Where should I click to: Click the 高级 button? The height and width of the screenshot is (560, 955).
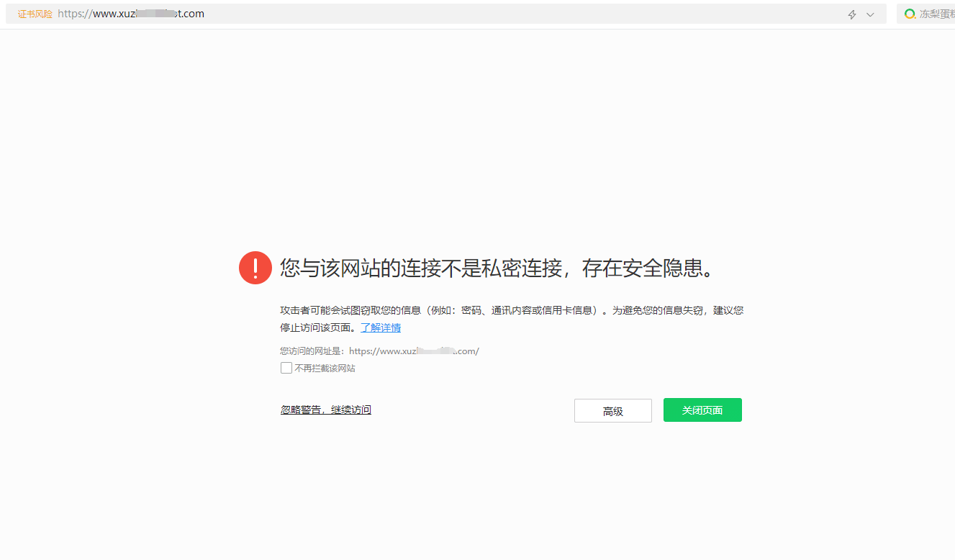[x=613, y=411]
